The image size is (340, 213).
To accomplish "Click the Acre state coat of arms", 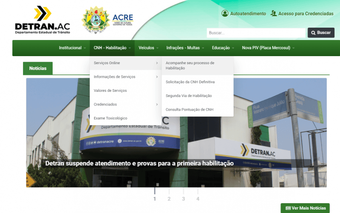I will point(95,20).
